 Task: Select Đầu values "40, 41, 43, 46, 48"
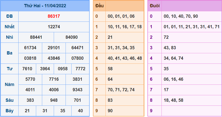click(125, 58)
